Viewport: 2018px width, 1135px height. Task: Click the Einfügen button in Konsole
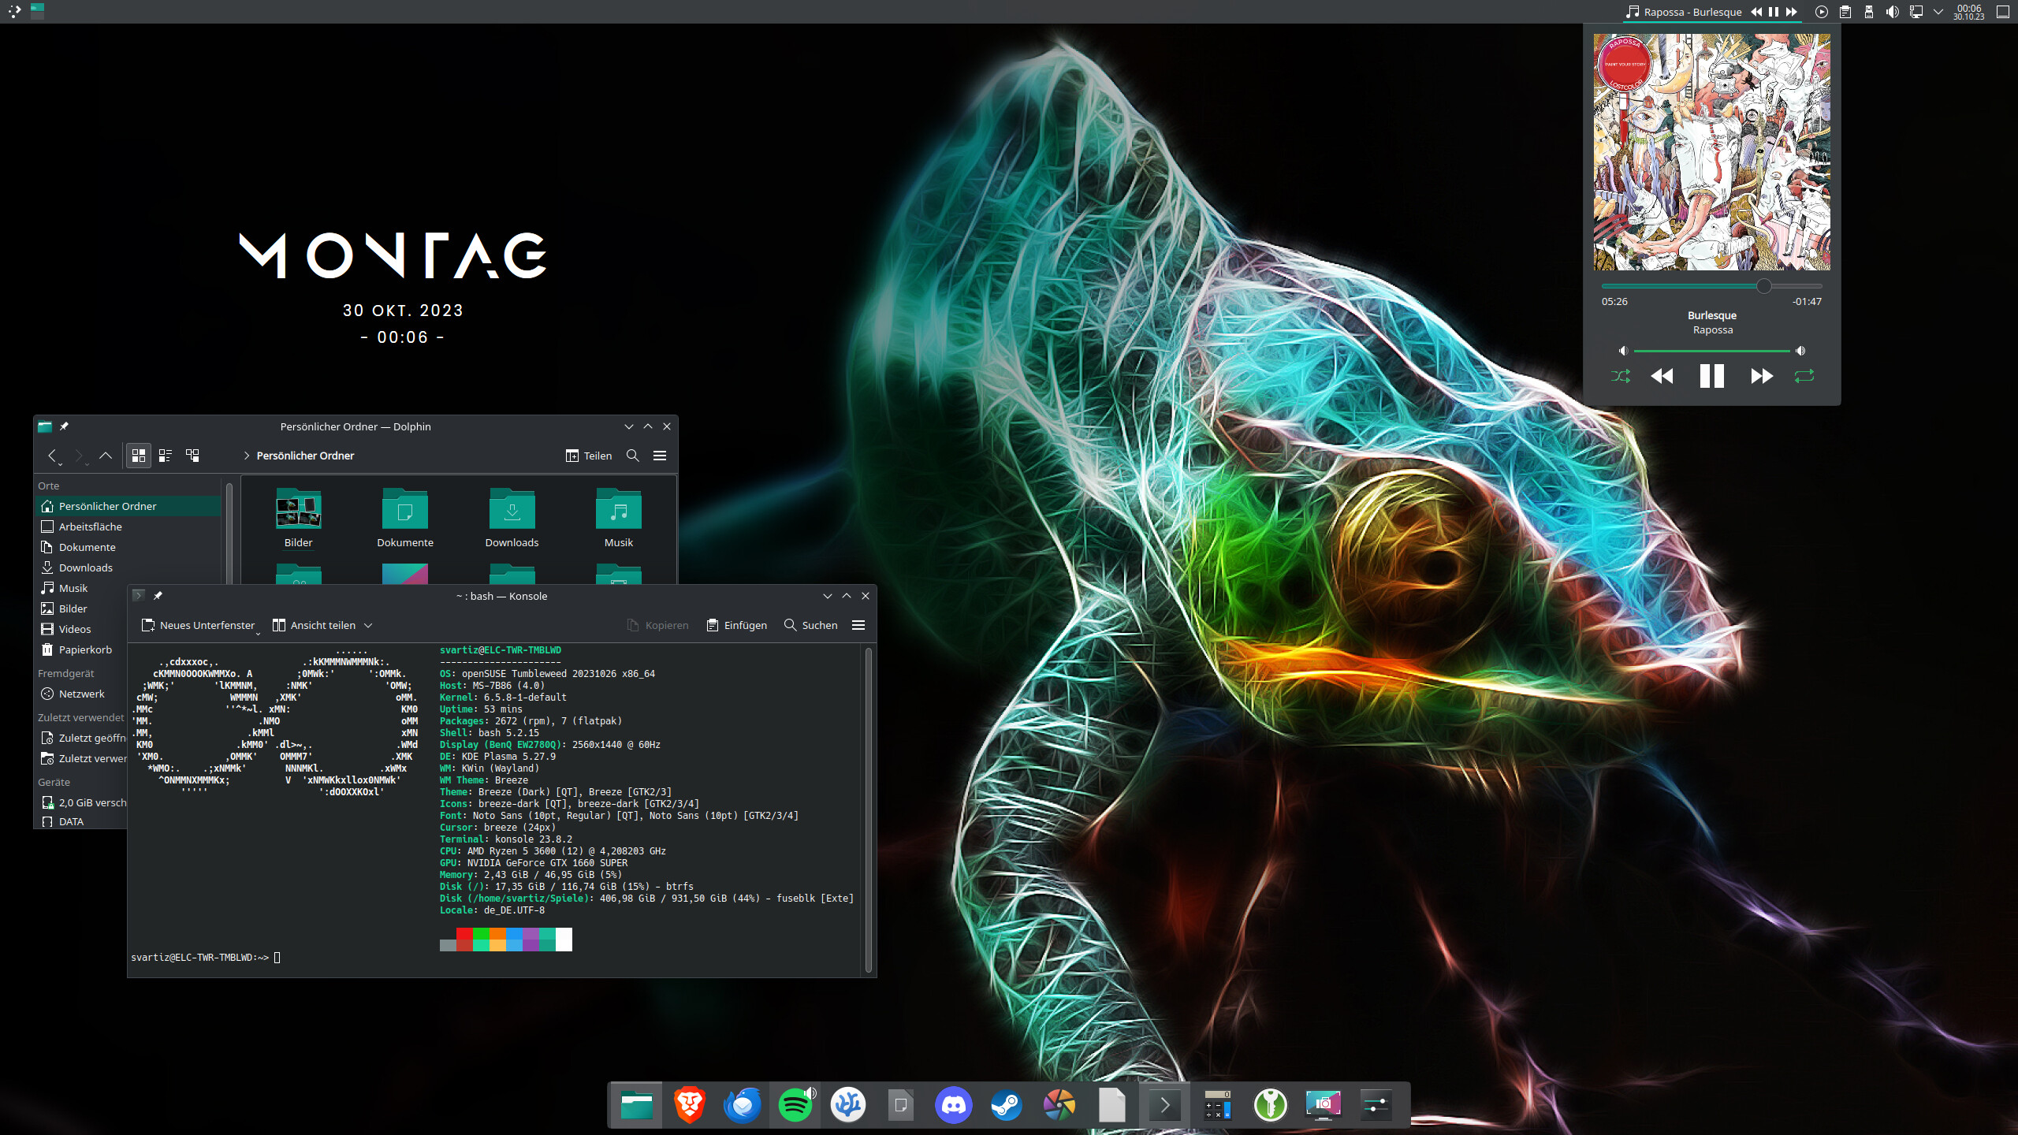(737, 625)
